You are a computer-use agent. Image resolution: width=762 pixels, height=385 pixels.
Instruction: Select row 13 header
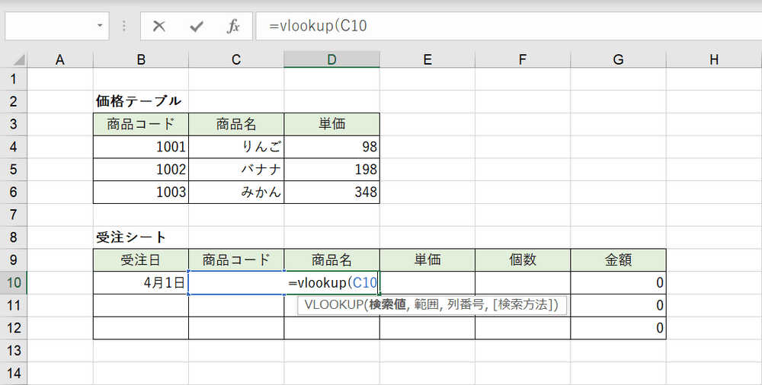[x=14, y=351]
